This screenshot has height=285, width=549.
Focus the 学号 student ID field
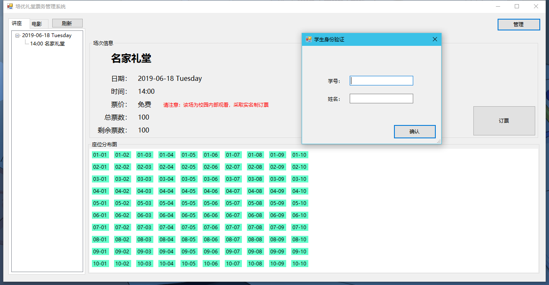tap(381, 81)
